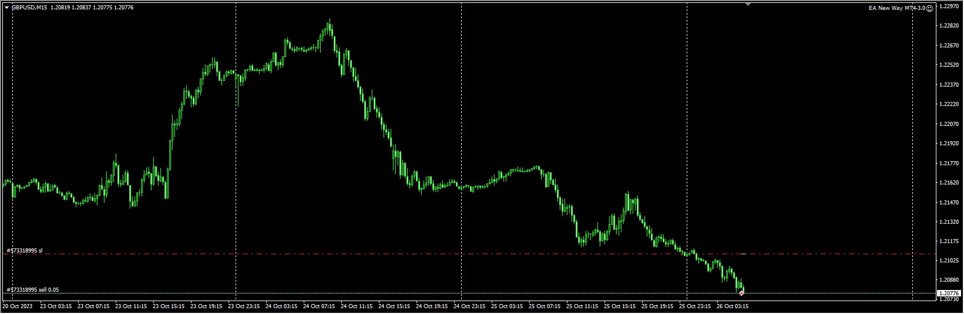Viewport: 964px width, 314px height.
Task: Click the 25 Oct 23:15 time label
Action: tap(695, 306)
